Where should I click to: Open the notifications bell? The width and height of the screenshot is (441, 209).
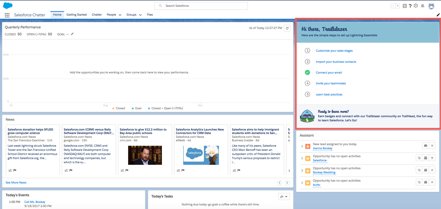[423, 6]
